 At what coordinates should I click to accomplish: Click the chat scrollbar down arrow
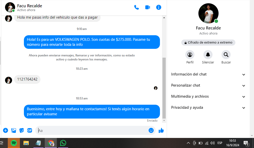164,121
